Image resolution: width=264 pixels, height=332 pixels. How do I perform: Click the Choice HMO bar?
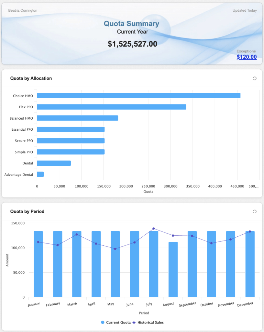(x=138, y=96)
